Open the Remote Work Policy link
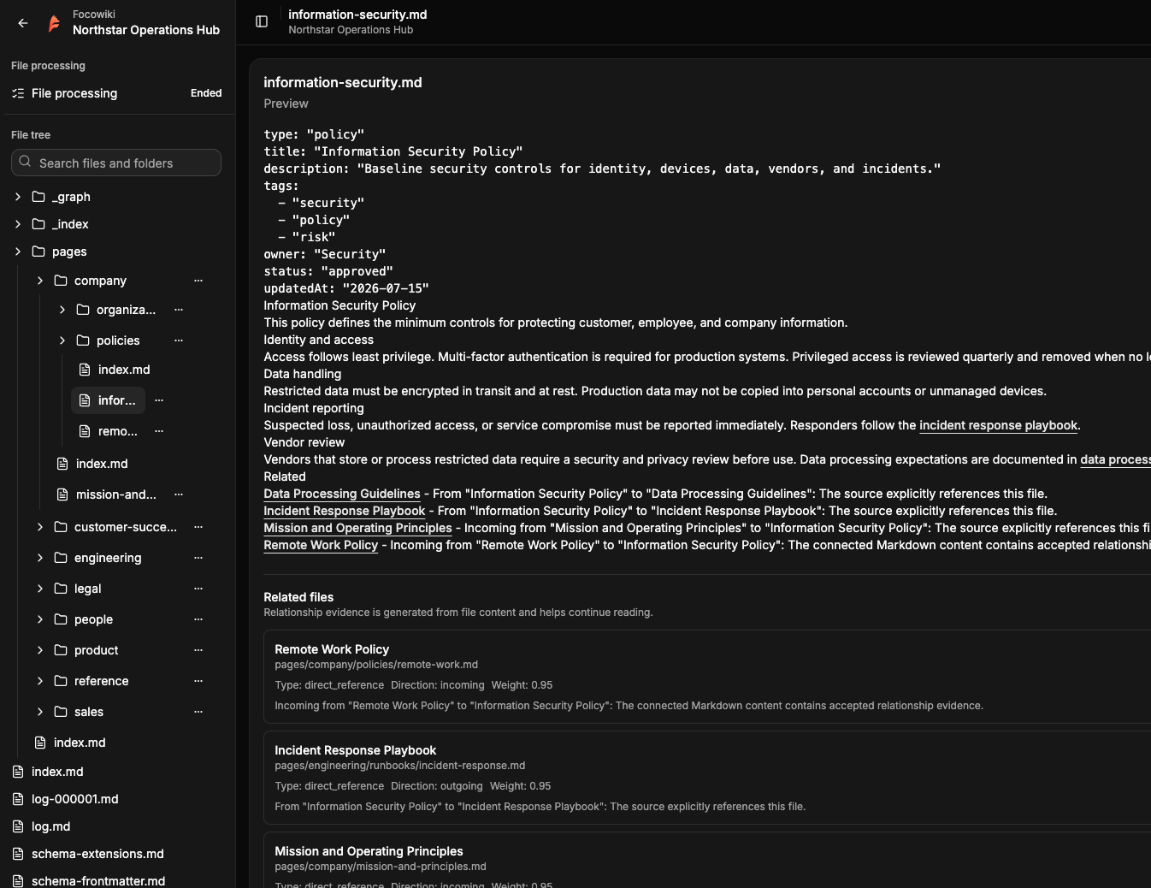Screen dimensions: 1151x888 point(321,545)
